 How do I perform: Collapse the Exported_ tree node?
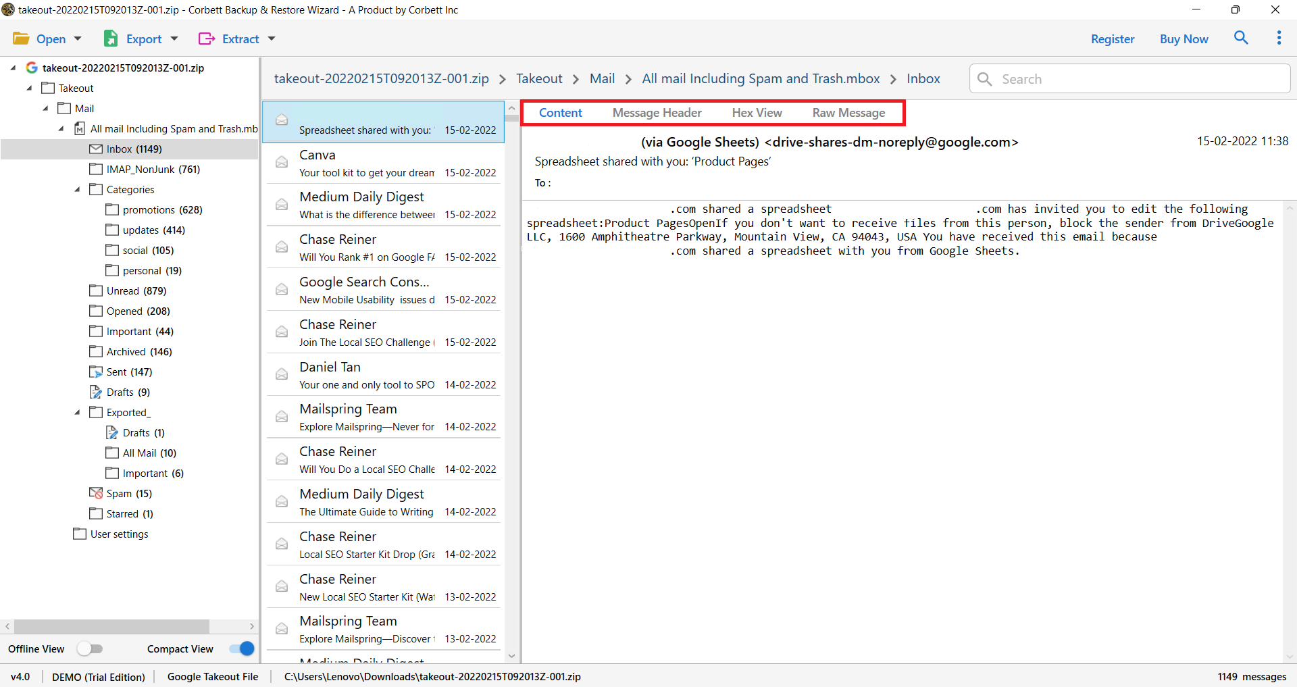pyautogui.click(x=78, y=412)
